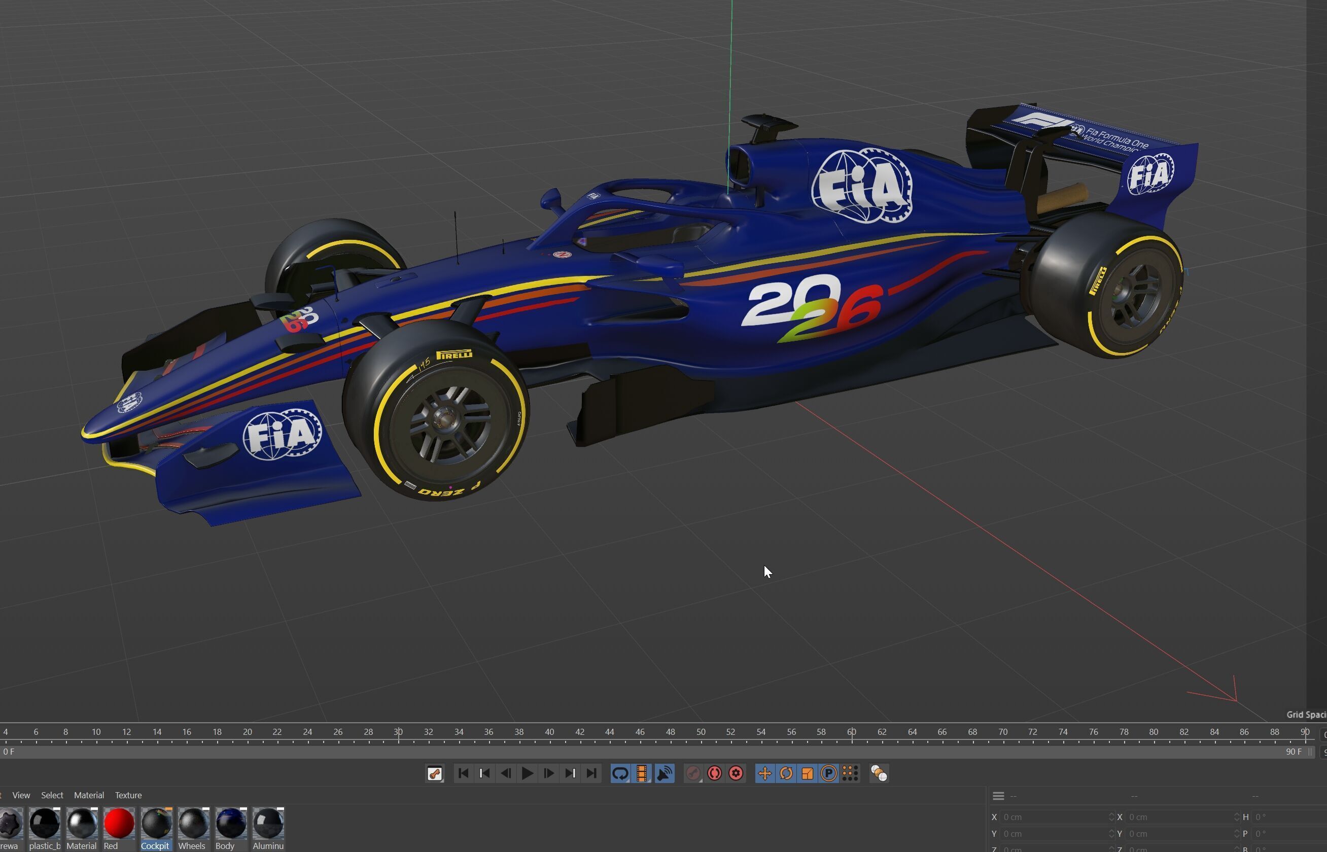Select the material named Material
Image resolution: width=1327 pixels, height=852 pixels.
pos(81,824)
